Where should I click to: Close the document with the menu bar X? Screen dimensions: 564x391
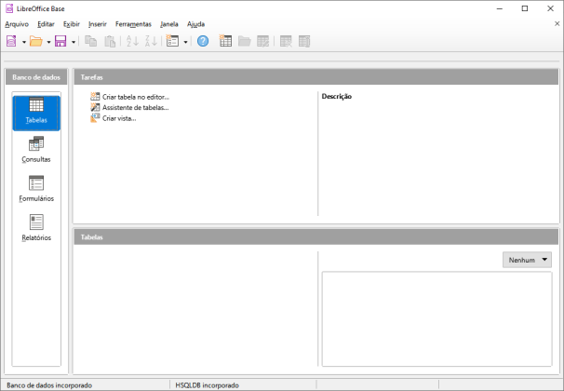pos(557,24)
